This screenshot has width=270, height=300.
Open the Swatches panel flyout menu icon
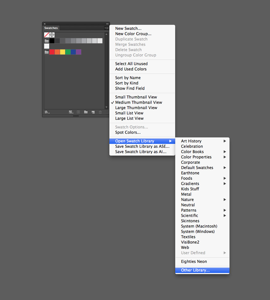(106, 28)
